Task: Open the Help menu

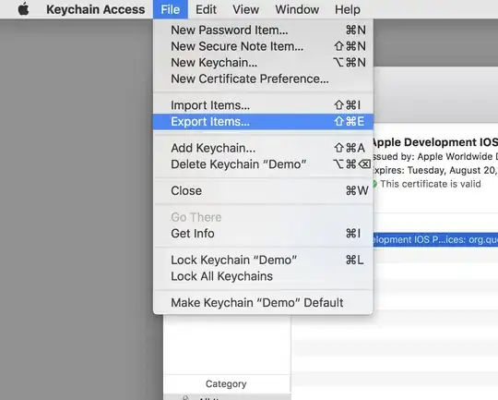Action: pyautogui.click(x=348, y=9)
